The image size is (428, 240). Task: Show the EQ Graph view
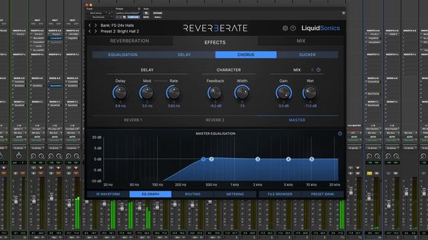point(150,194)
